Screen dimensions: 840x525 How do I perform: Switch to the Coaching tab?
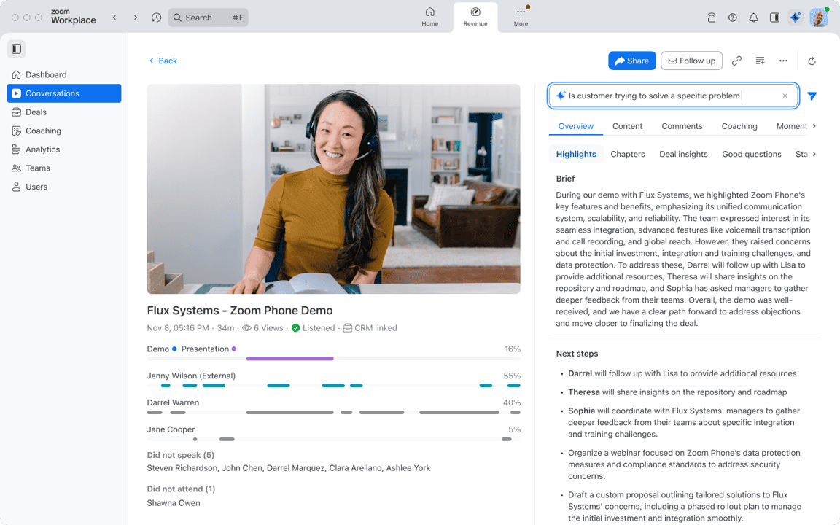[739, 126]
